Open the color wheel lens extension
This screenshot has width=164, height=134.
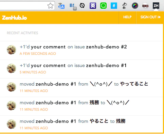pos(135,5)
